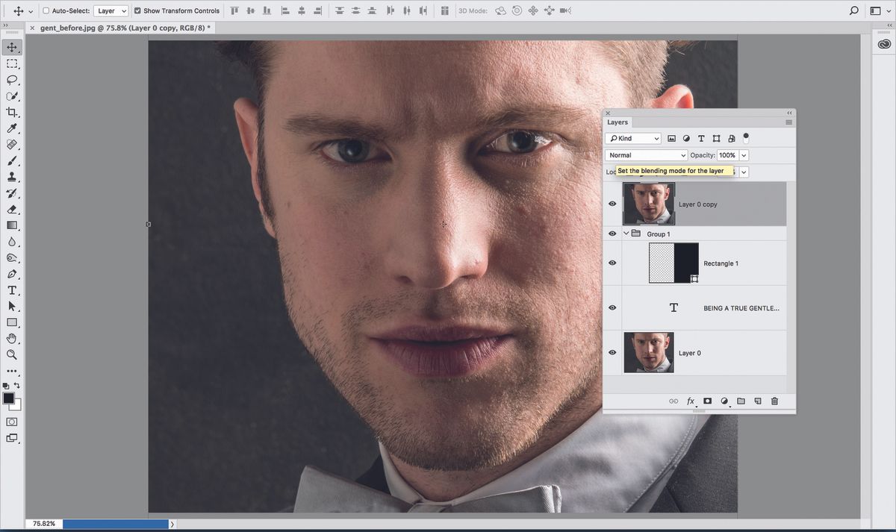Switch to the gent_before.jpg document tab
The width and height of the screenshot is (896, 532).
click(x=119, y=26)
